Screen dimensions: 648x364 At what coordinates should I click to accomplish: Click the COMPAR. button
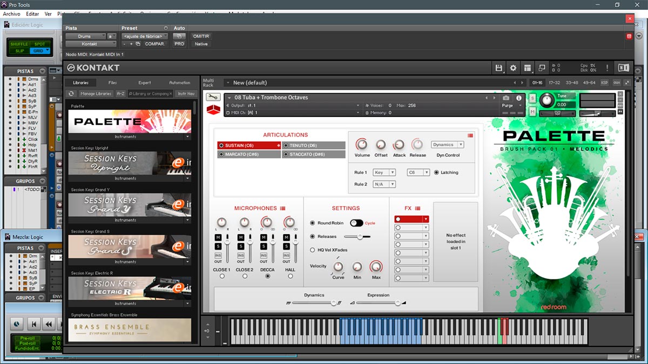coord(156,44)
